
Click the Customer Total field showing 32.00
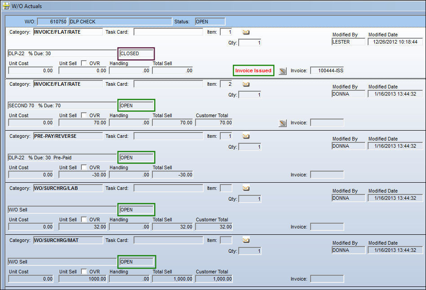[214, 227]
